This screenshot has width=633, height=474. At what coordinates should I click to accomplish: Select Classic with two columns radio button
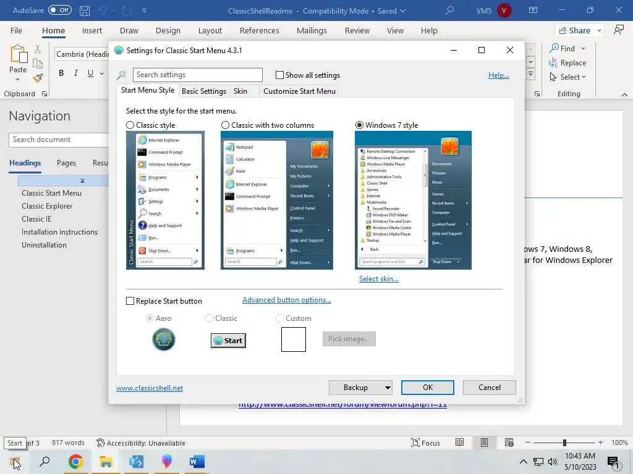point(225,125)
